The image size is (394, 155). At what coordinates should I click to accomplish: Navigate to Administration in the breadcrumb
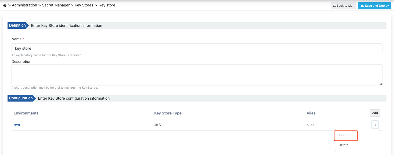24,5
